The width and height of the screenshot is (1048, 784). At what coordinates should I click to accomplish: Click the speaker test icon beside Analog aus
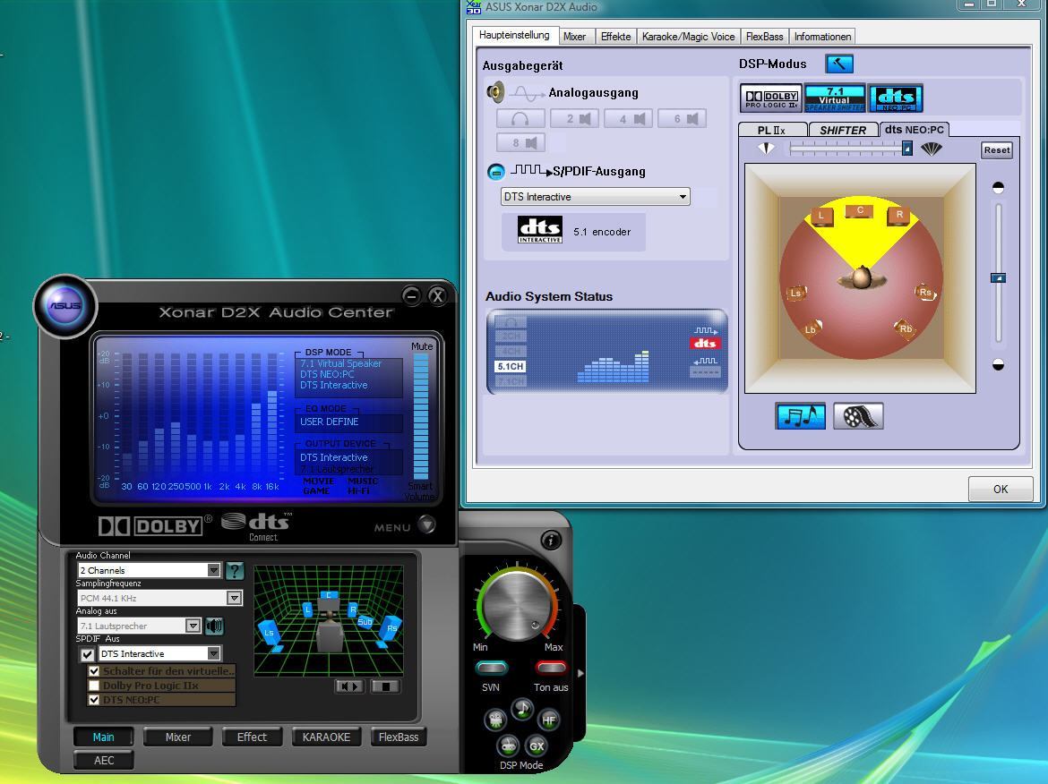pos(215,626)
